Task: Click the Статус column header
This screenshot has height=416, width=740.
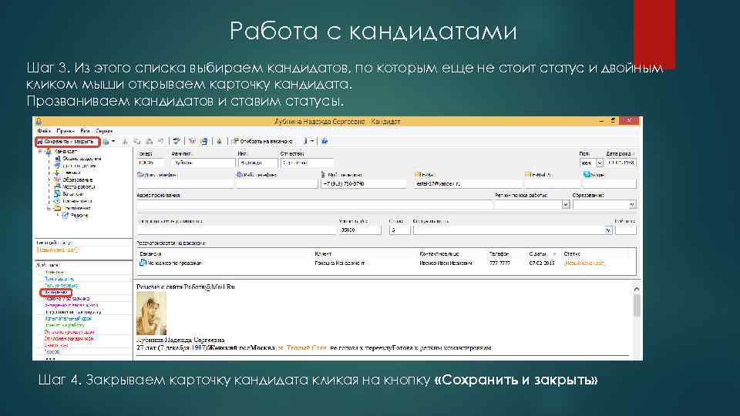Action: [x=571, y=254]
